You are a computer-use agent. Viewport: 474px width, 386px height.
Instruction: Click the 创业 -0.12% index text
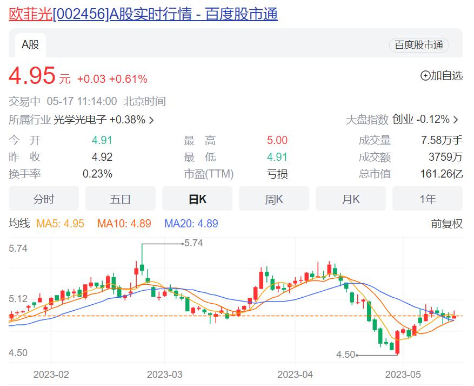pos(421,120)
